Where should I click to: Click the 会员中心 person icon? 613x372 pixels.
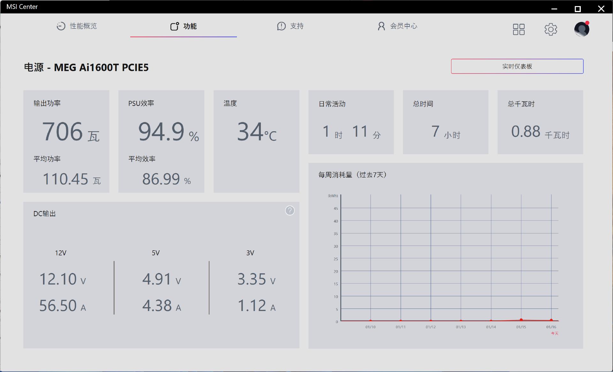click(x=381, y=26)
